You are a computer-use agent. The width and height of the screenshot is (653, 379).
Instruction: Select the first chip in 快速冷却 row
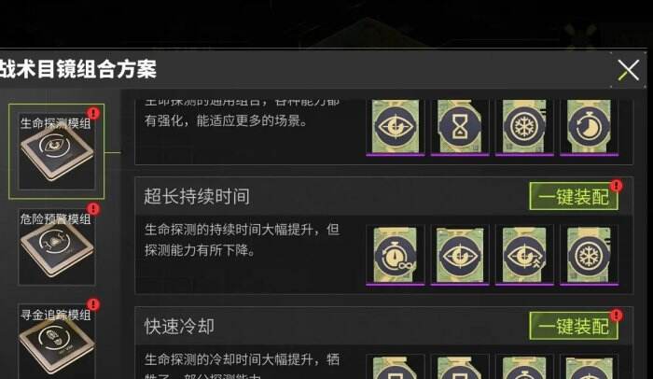pyautogui.click(x=396, y=367)
